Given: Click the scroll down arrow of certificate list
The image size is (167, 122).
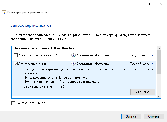Looking at the screenshot, I should (x=159, y=96).
